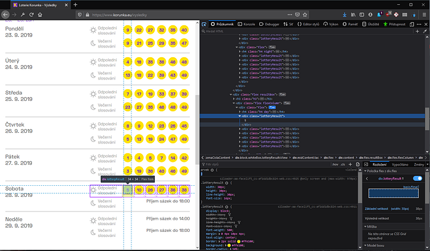Click the eyedropper icon beside HTML search
Viewport: 430px width, 251px height.
pos(425,30)
